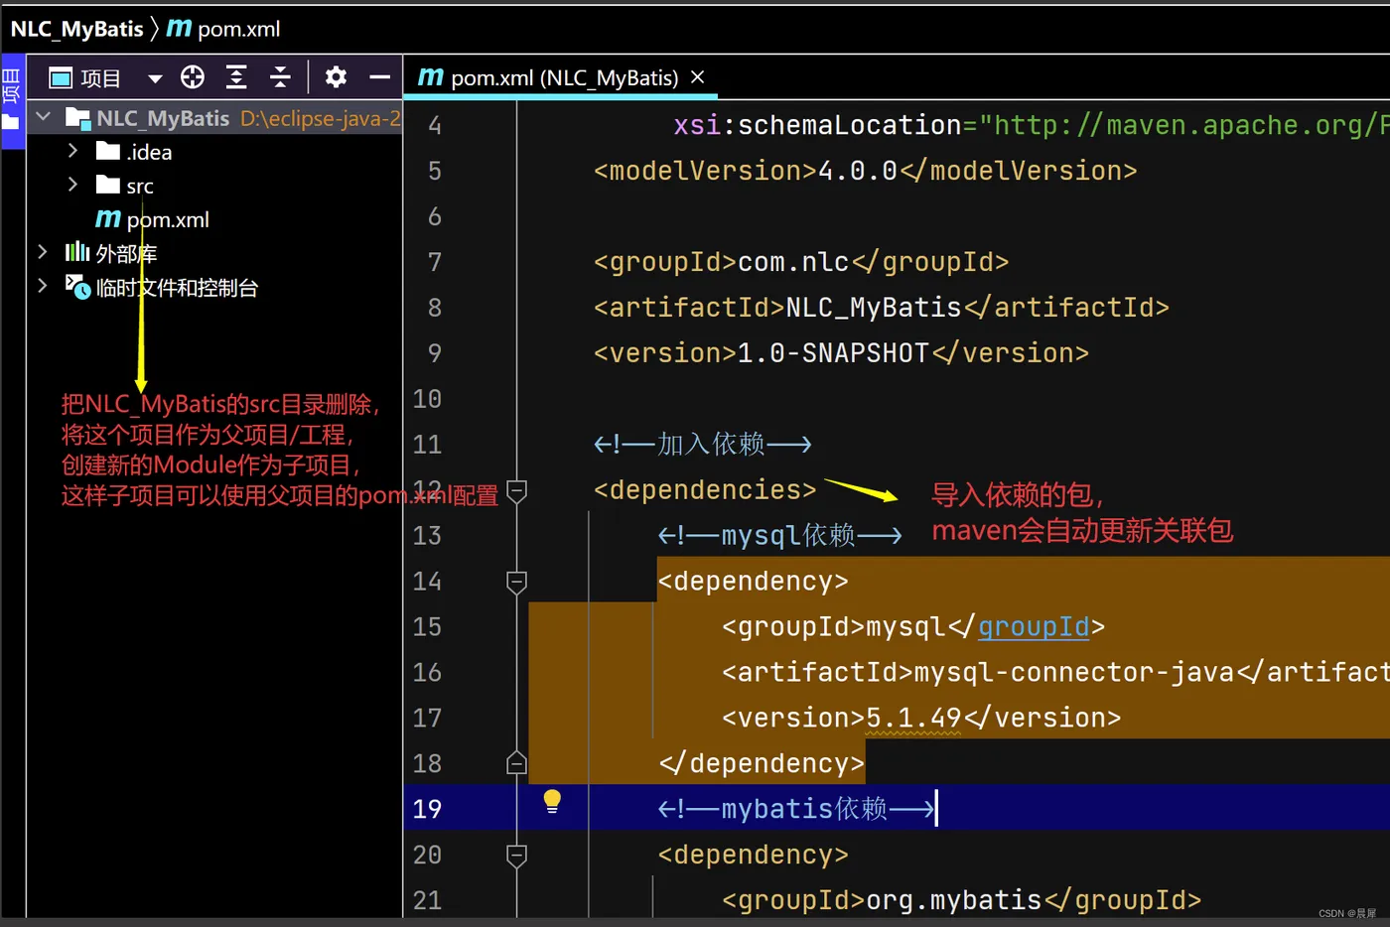Image resolution: width=1390 pixels, height=927 pixels.
Task: Click fold end marker at line 18
Action: tap(516, 762)
